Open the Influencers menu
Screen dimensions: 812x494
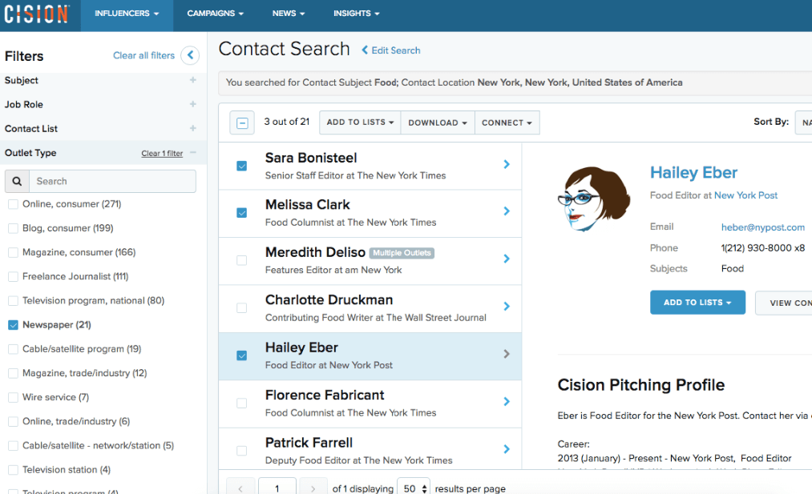(127, 14)
